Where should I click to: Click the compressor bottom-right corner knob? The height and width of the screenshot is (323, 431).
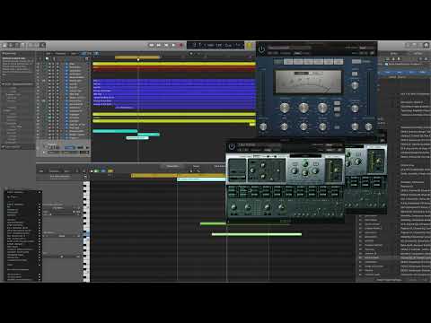tap(369, 127)
